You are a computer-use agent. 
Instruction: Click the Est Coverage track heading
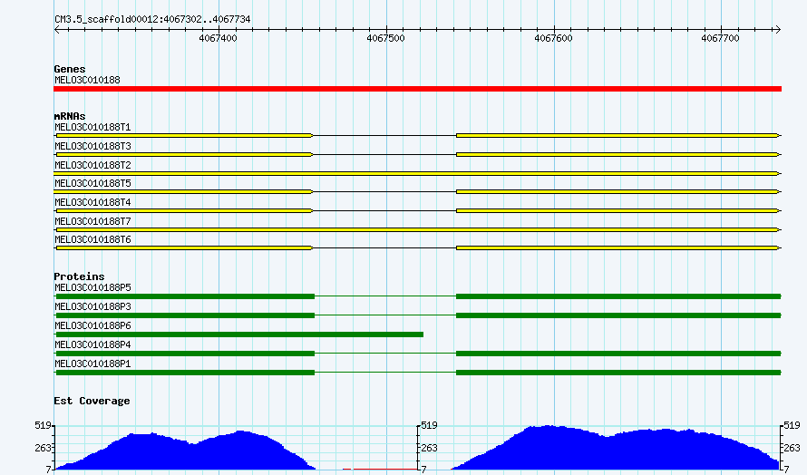coord(92,401)
